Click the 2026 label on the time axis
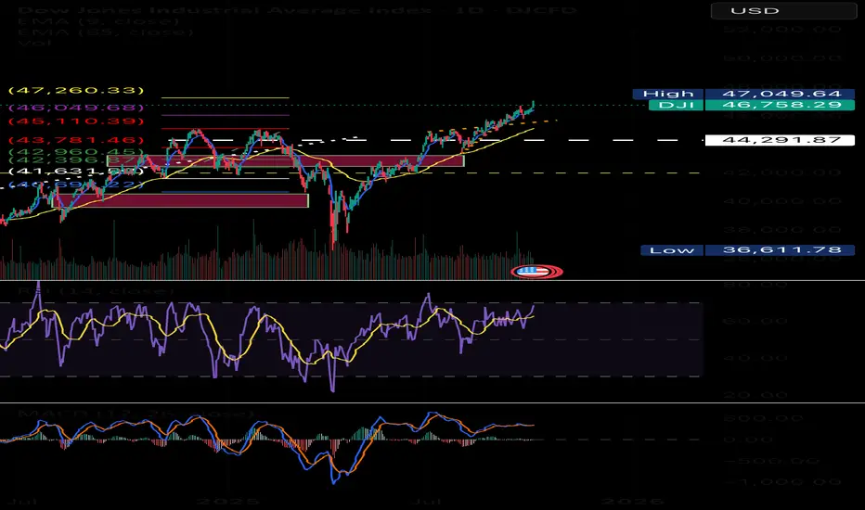The width and height of the screenshot is (865, 510). click(632, 501)
